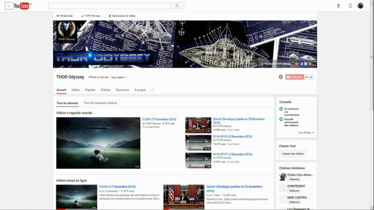The width and height of the screenshot is (374, 210).
Task: Switch to the Accueil tab
Action: coord(61,90)
